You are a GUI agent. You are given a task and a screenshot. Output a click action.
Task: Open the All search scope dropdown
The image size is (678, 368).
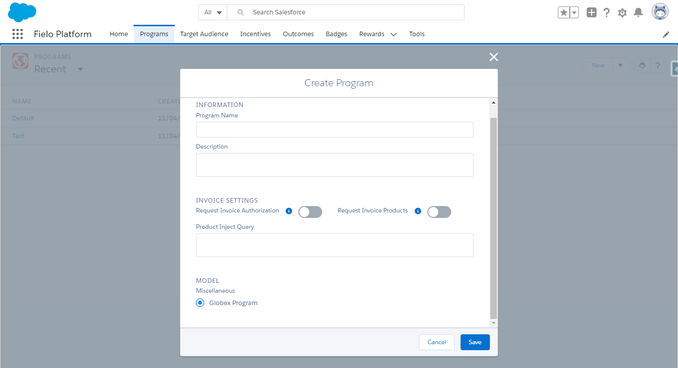click(213, 12)
